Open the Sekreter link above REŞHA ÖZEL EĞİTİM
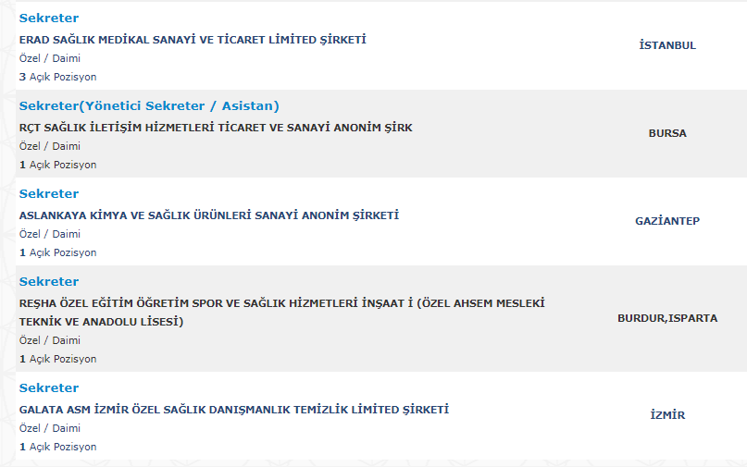This screenshot has height=467, width=747. (49, 282)
